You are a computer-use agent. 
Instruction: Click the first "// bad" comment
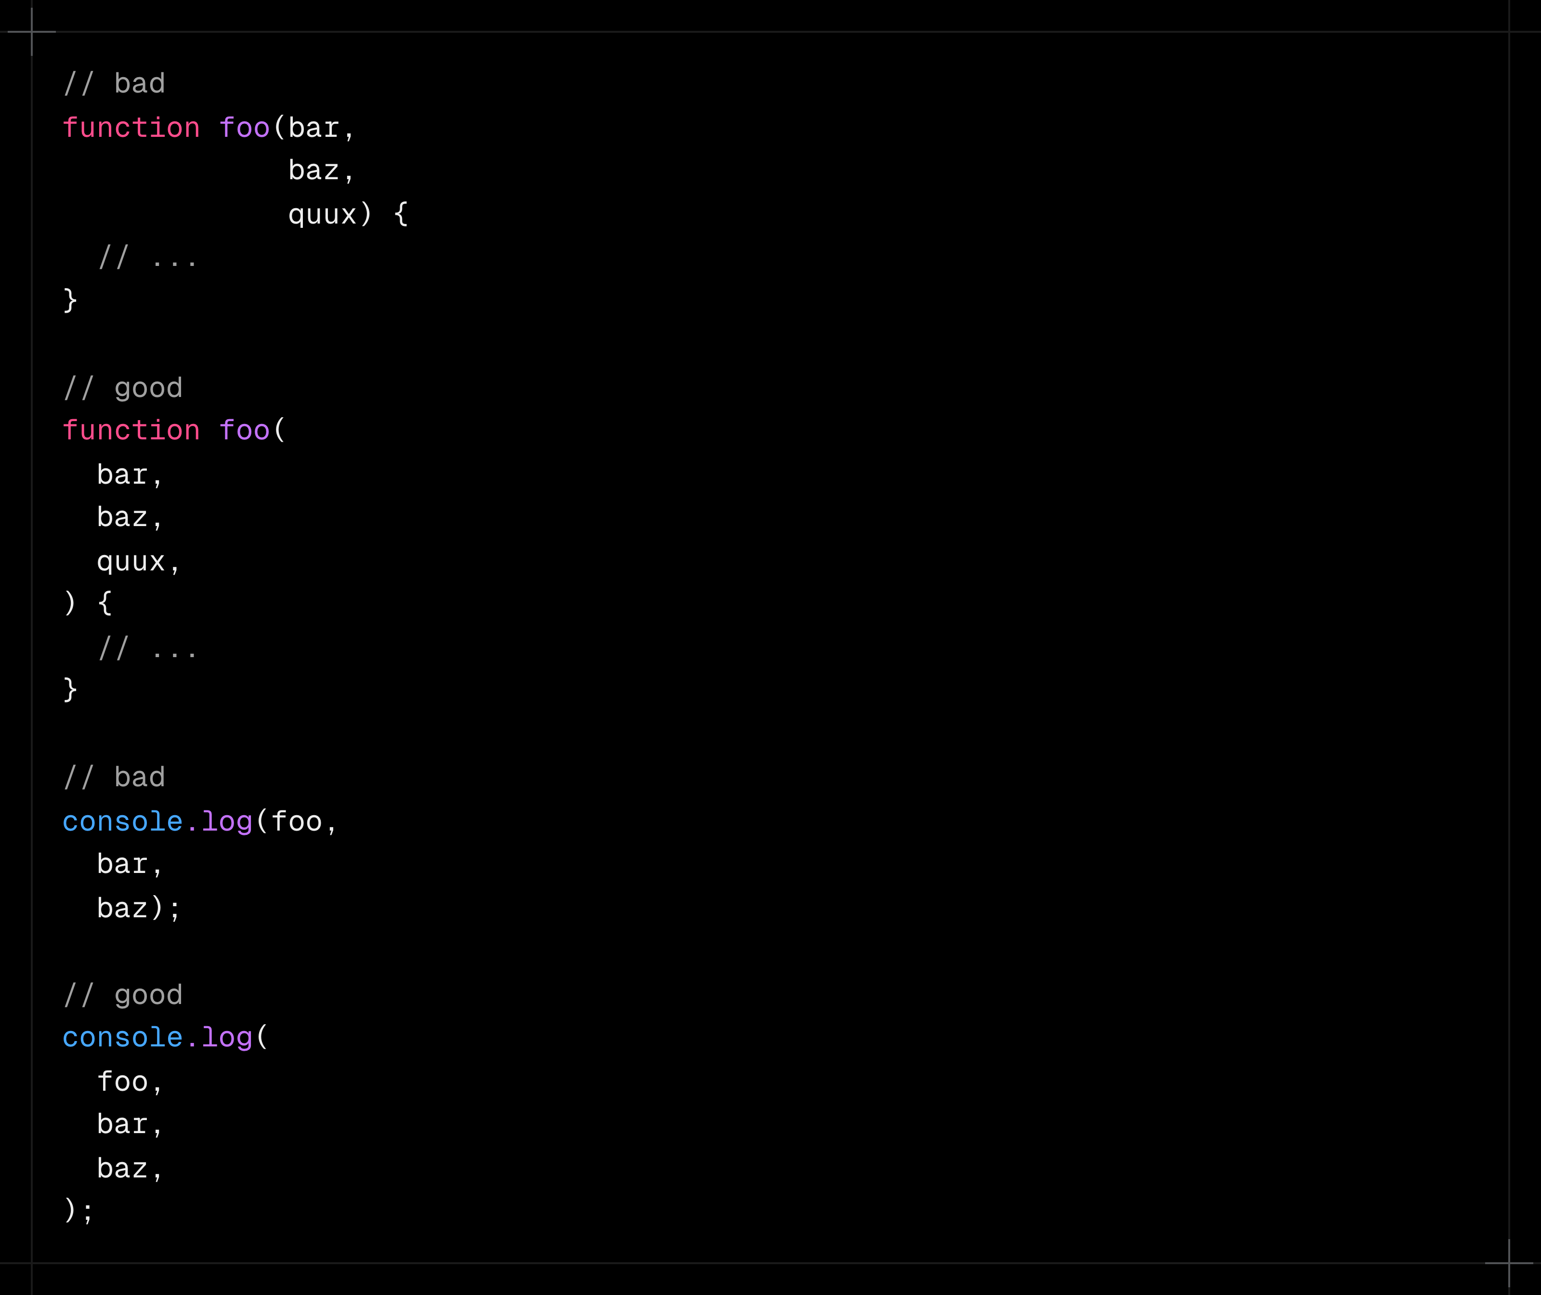(114, 84)
